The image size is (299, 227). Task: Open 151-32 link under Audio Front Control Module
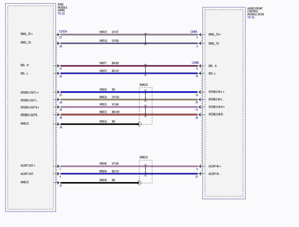tap(251, 17)
